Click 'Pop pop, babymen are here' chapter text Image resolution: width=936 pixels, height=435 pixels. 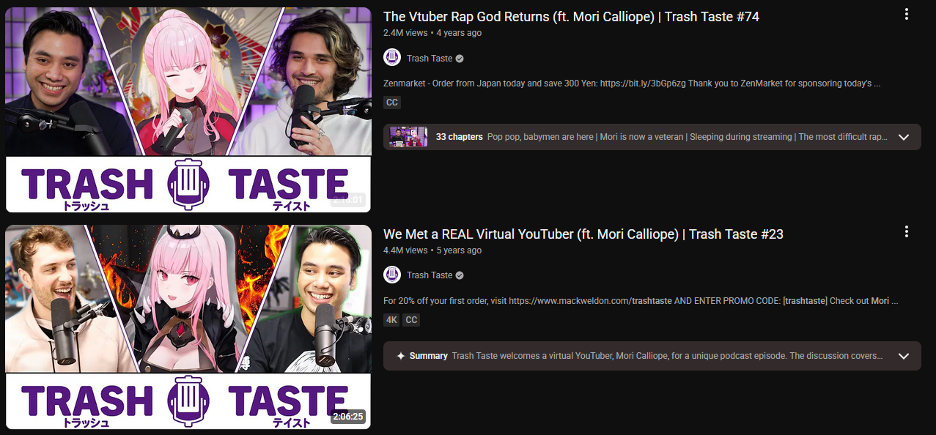(540, 137)
